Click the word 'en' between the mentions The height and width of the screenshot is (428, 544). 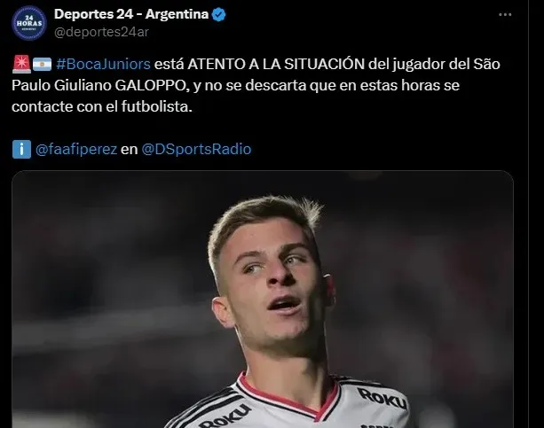pyautogui.click(x=129, y=150)
